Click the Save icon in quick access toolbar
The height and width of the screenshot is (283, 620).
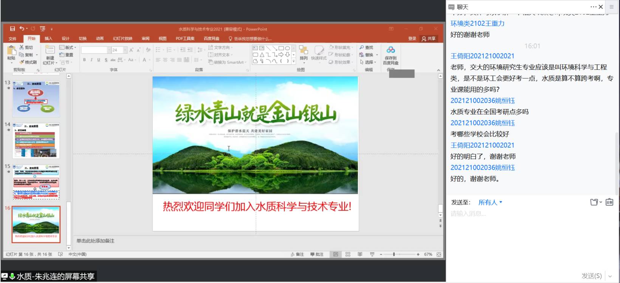12,29
